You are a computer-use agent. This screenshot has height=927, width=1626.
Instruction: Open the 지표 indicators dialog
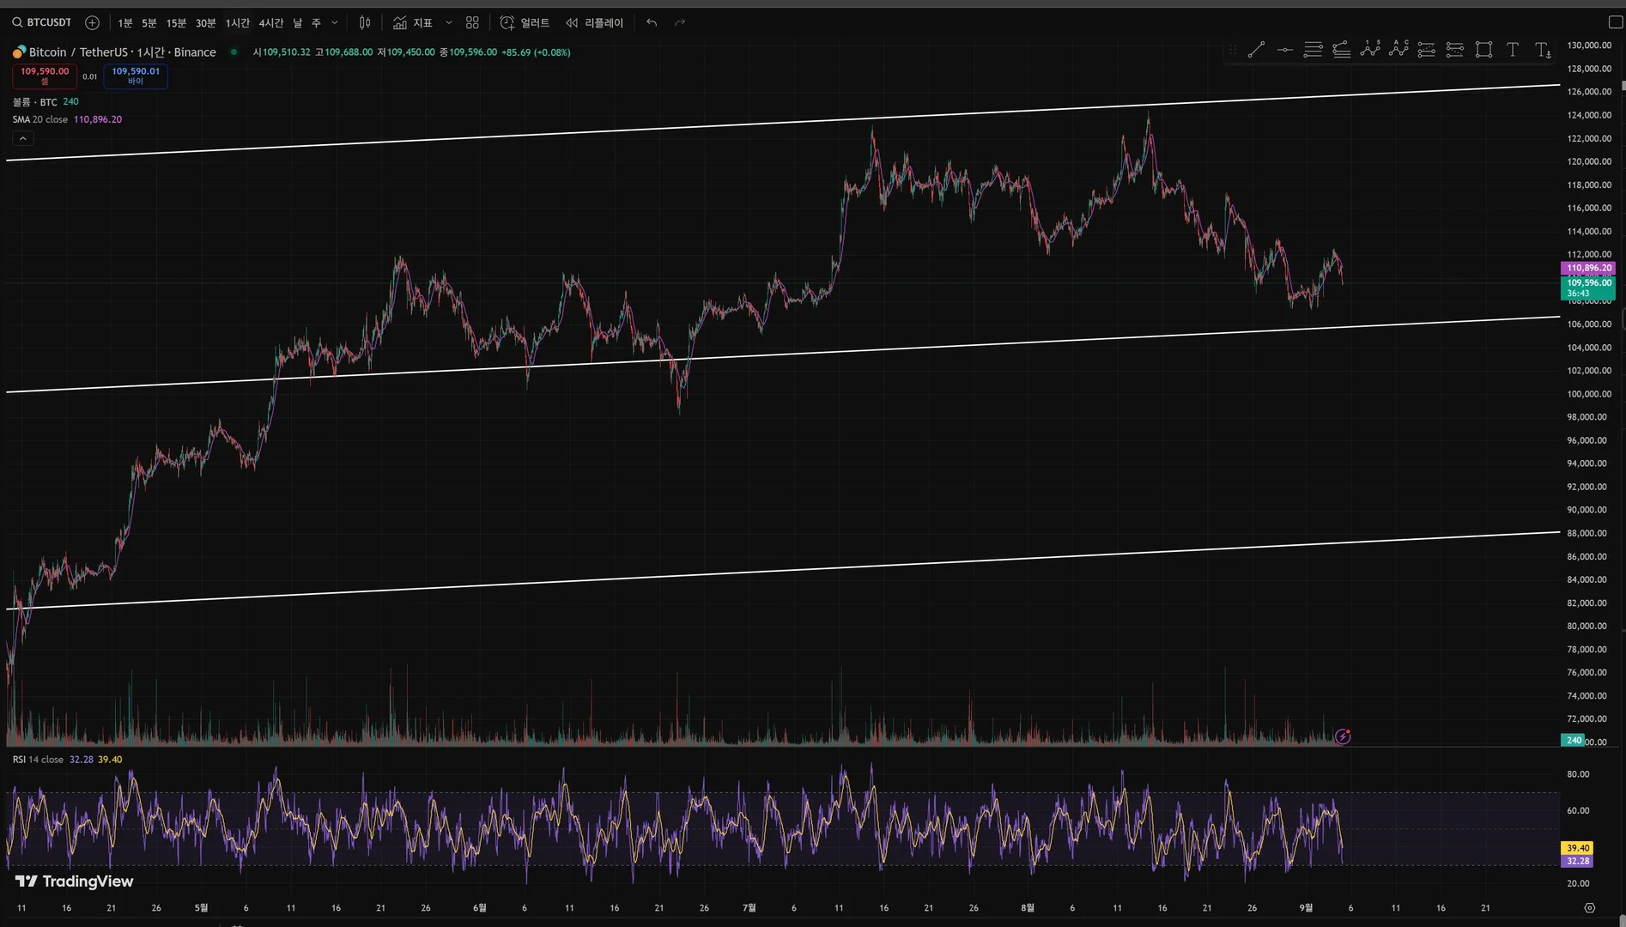413,23
